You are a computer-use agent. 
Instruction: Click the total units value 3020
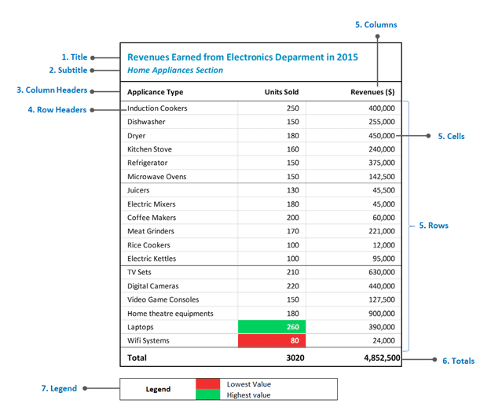[295, 358]
